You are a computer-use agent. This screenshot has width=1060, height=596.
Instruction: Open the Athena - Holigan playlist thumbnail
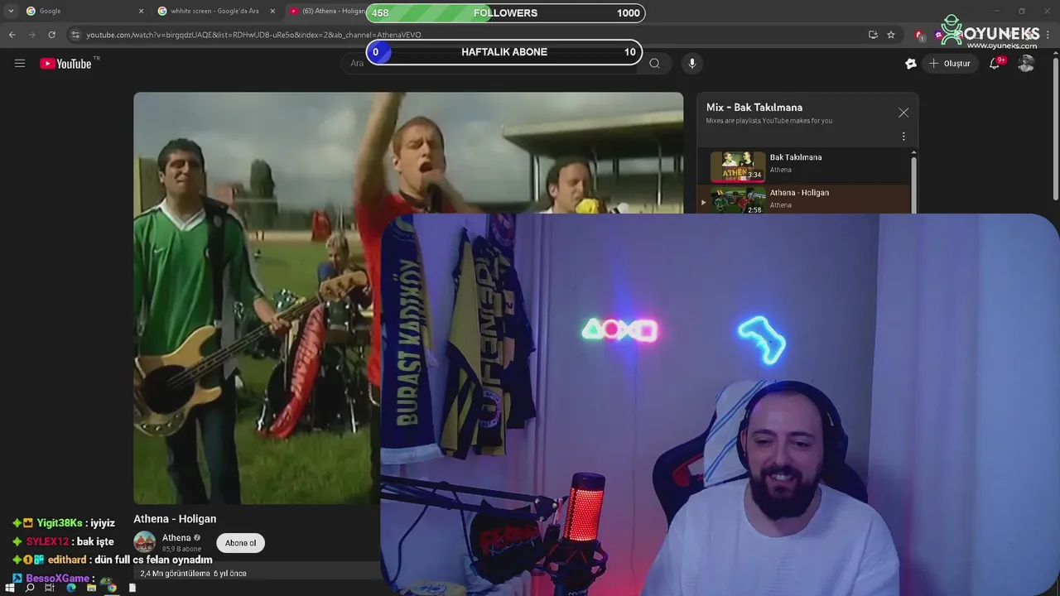(738, 200)
